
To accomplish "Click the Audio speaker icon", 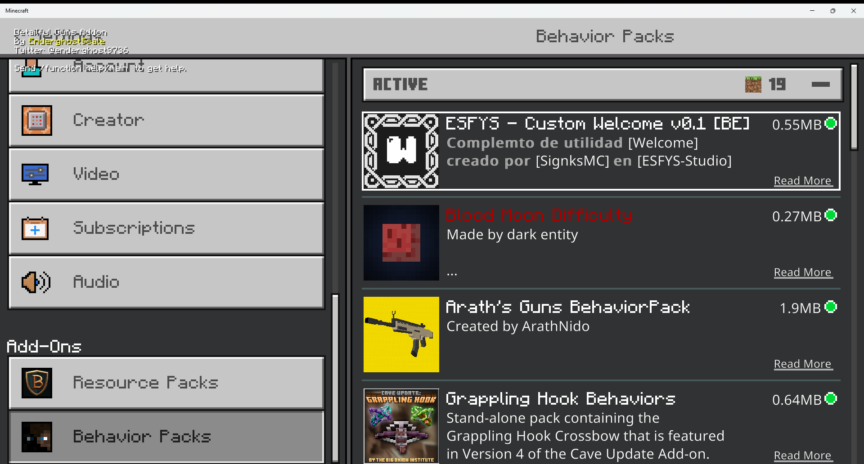I will [x=36, y=282].
